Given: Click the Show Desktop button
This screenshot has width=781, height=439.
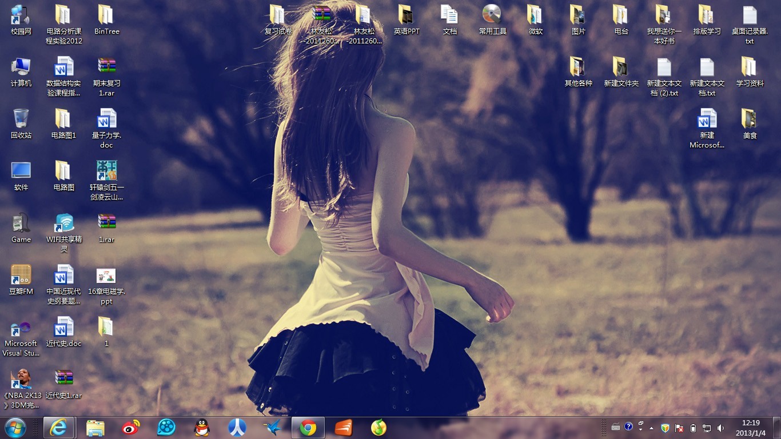Looking at the screenshot, I should pyautogui.click(x=776, y=428).
